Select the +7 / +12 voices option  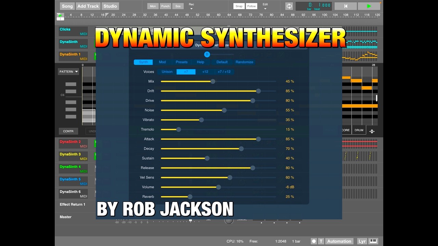tap(224, 72)
